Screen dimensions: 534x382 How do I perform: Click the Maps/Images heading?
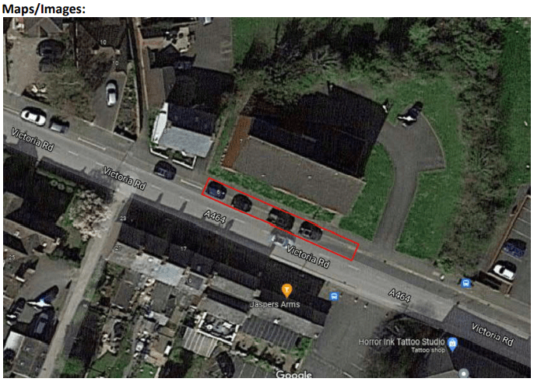(x=44, y=9)
